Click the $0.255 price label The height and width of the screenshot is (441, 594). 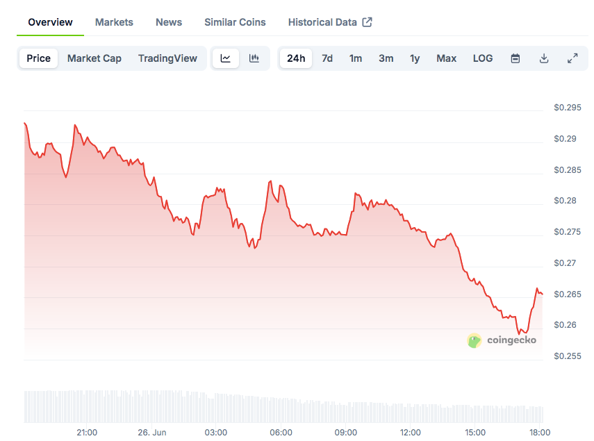pos(568,356)
